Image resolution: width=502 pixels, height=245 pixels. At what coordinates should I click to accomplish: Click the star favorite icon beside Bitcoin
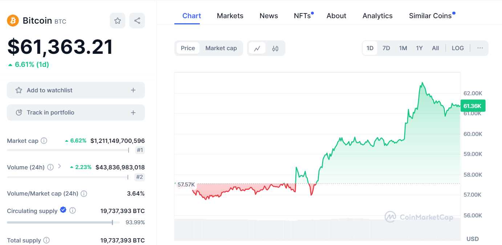coord(118,21)
